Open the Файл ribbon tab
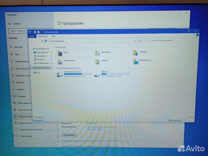Image resolution: width=208 pixels, height=156 pixels. pos(32,36)
